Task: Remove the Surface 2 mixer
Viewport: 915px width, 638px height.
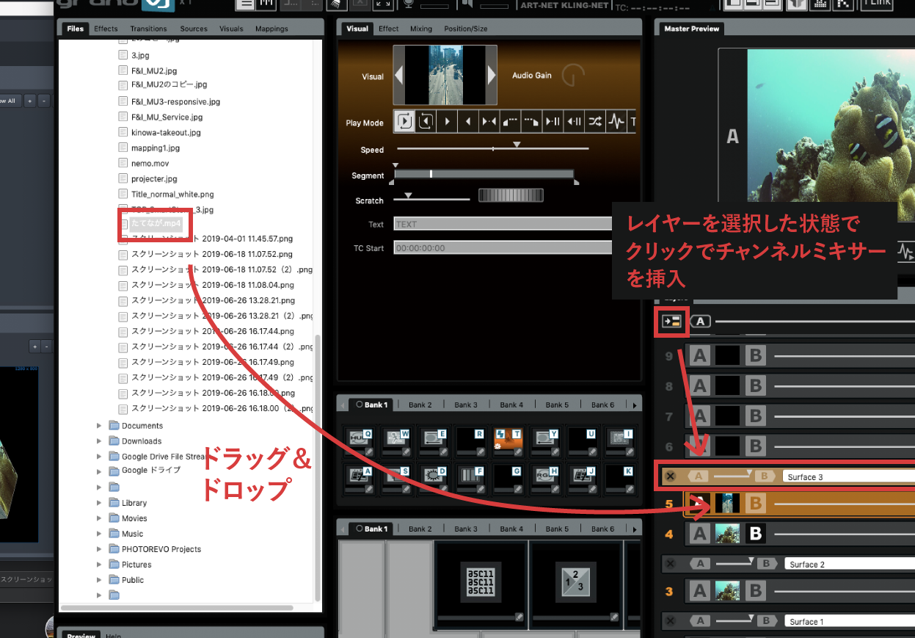Action: coord(669,564)
